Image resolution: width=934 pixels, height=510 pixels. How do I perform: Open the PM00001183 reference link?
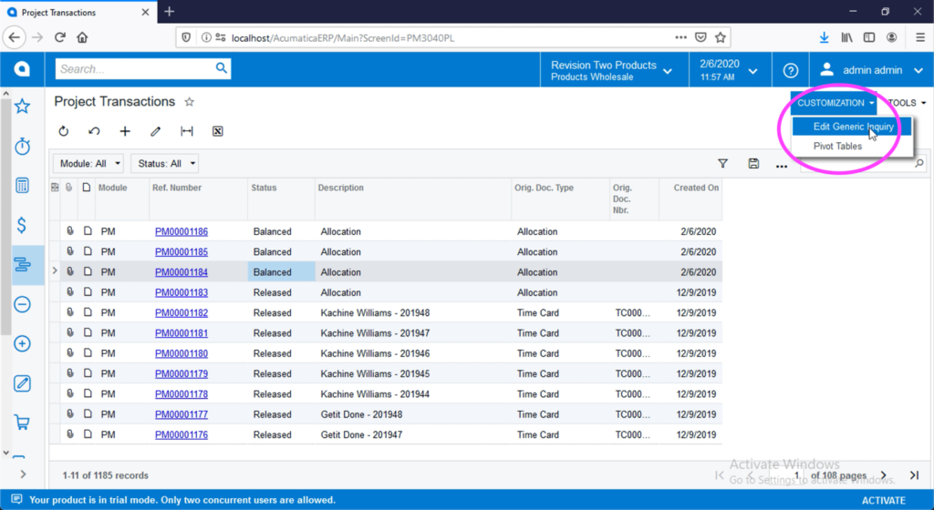pyautogui.click(x=182, y=292)
